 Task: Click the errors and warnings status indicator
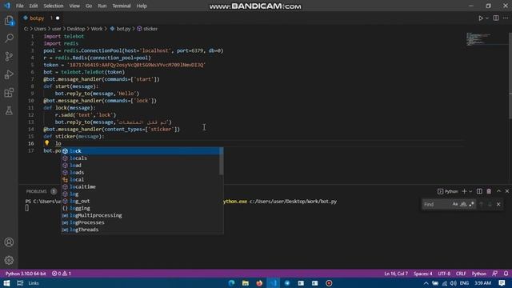(x=62, y=274)
